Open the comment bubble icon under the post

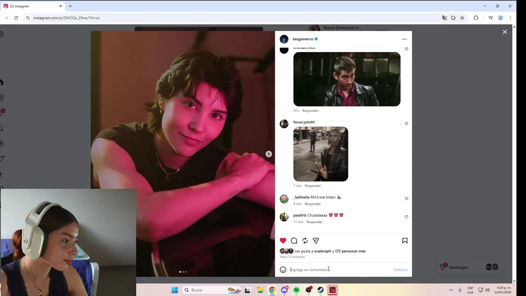coord(294,240)
